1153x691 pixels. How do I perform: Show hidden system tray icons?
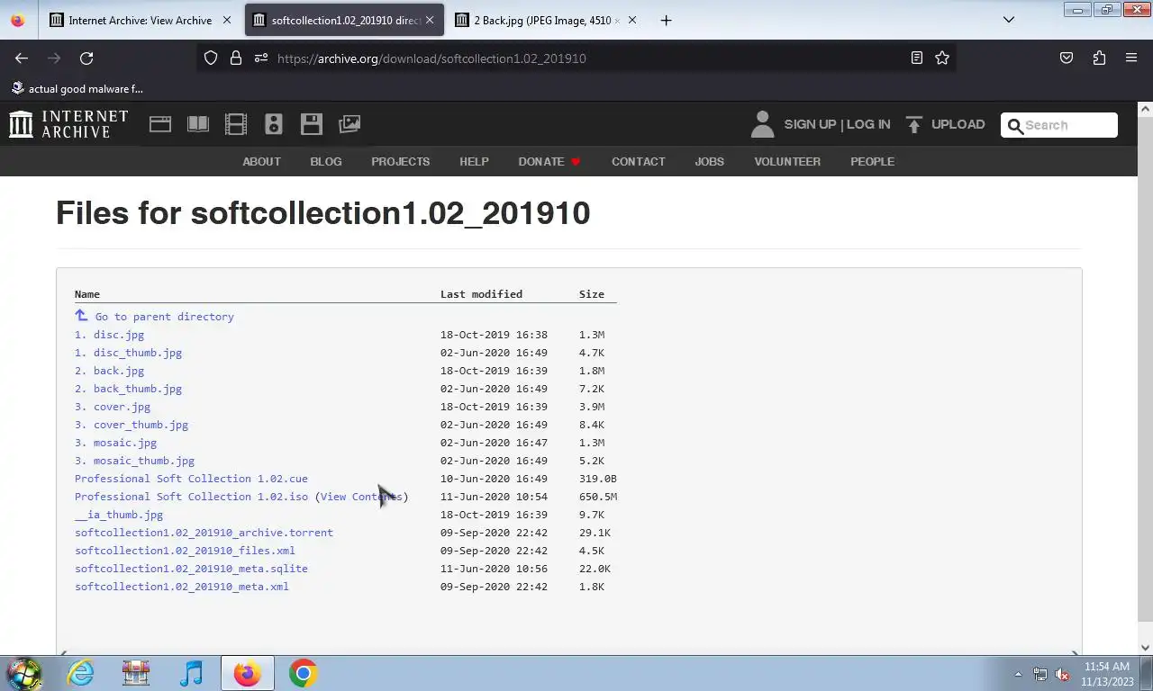click(1018, 674)
